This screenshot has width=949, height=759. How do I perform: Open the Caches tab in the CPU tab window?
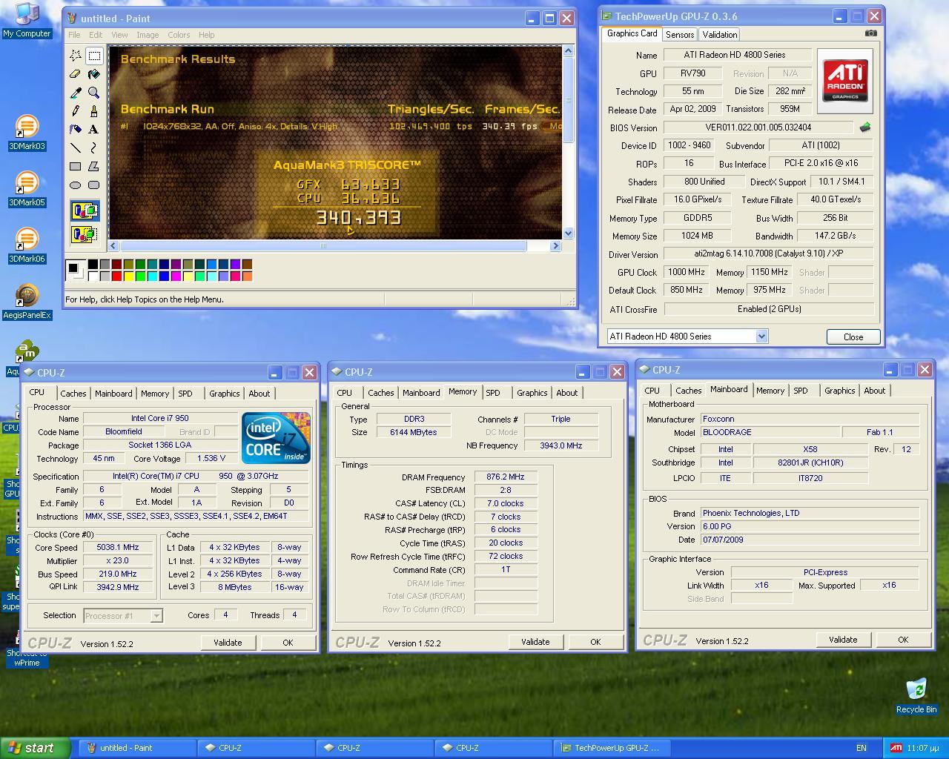pos(73,394)
